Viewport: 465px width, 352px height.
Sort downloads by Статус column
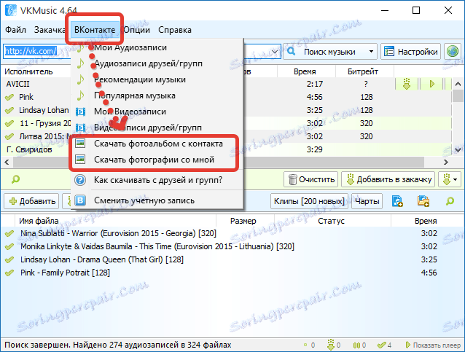pos(331,221)
